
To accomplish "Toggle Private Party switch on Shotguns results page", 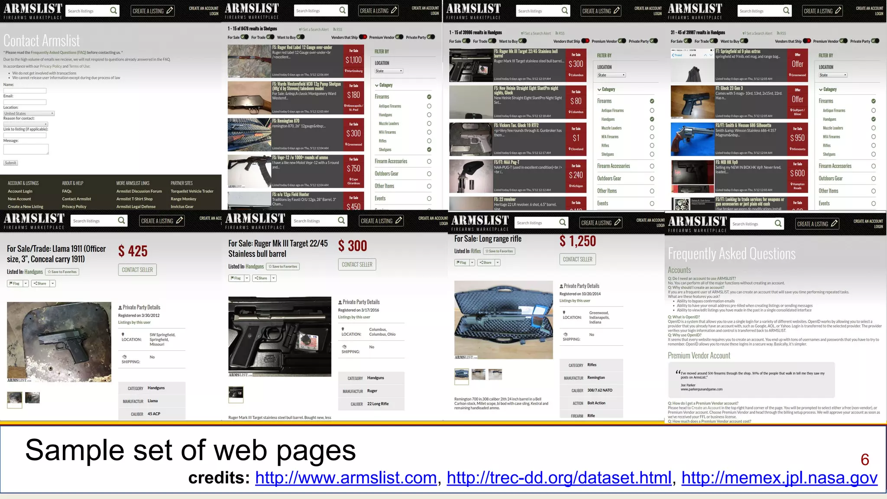I will point(431,37).
